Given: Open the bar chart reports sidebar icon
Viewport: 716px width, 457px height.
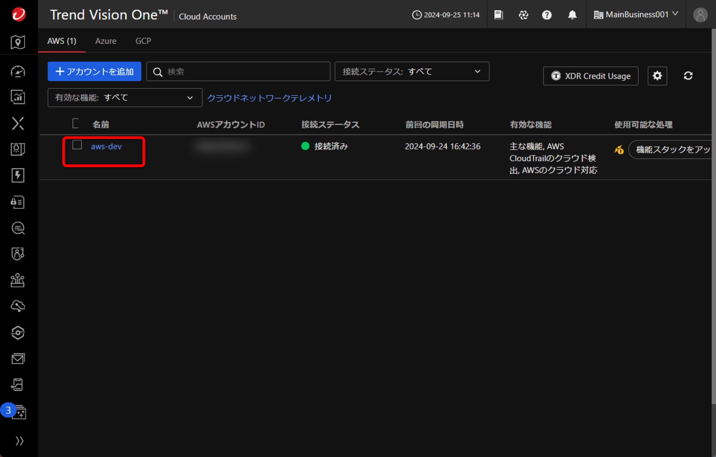Looking at the screenshot, I should pos(18,97).
